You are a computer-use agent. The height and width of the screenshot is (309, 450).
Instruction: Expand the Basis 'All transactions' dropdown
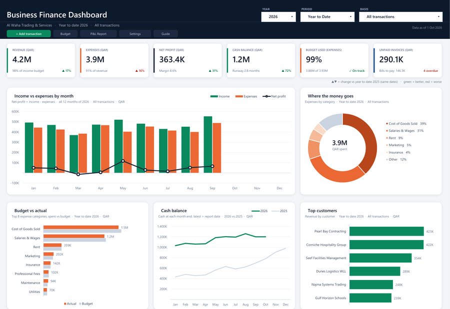point(400,16)
